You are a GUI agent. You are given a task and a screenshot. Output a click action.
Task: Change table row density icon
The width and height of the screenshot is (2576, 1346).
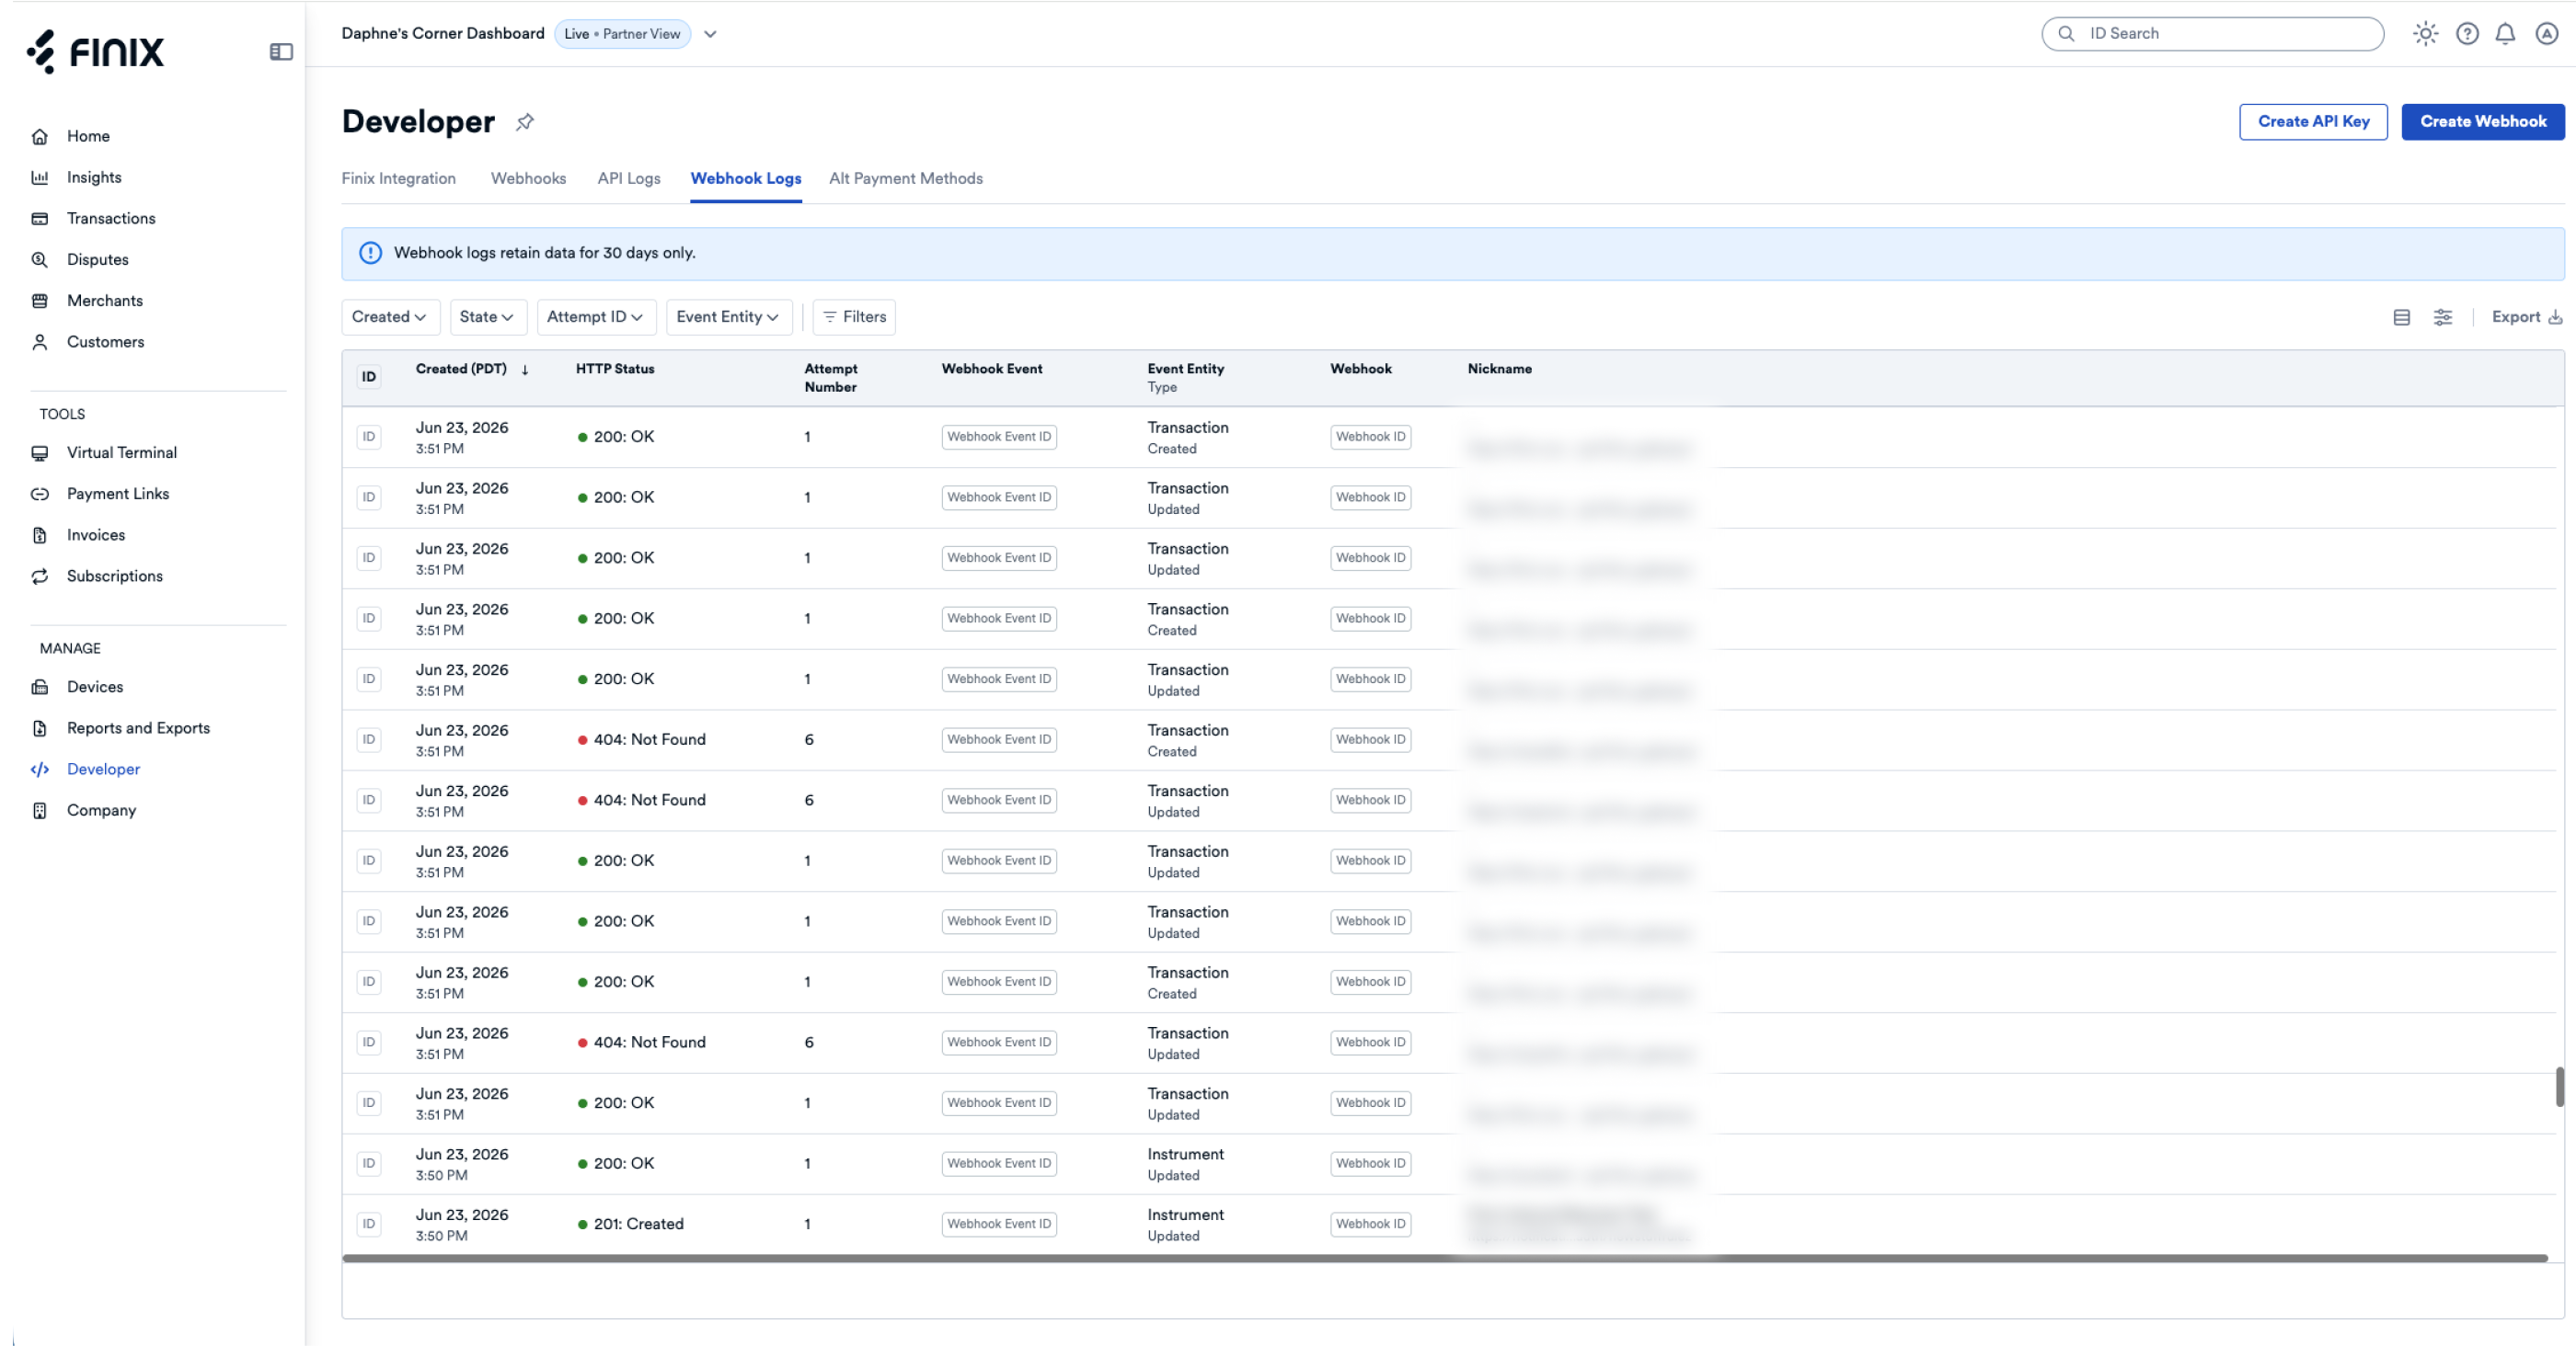pos(2401,318)
